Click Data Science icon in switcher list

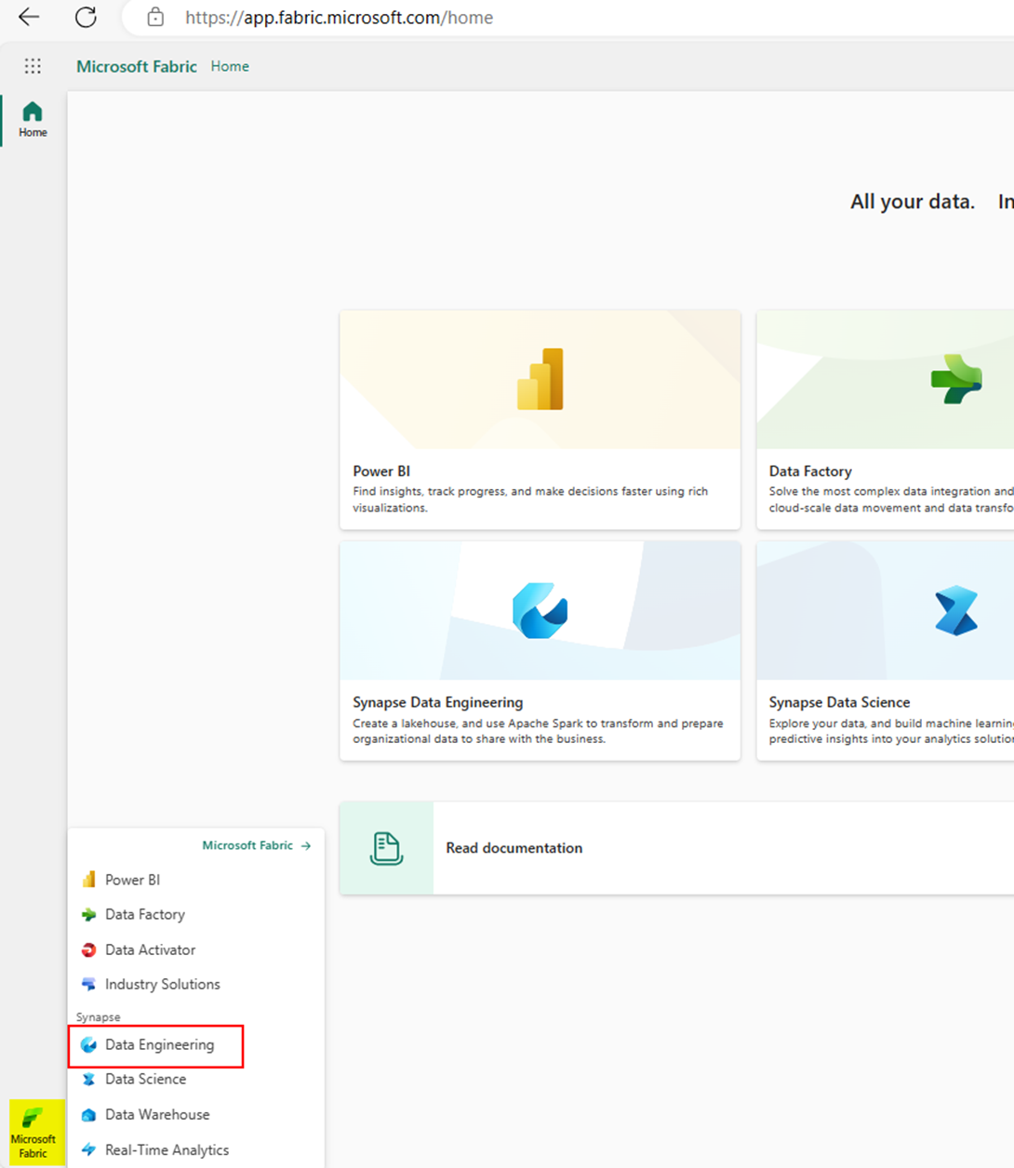(88, 1080)
